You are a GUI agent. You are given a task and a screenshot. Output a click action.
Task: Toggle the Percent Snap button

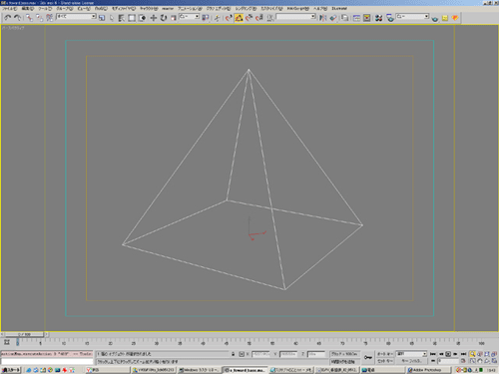[x=249, y=18]
